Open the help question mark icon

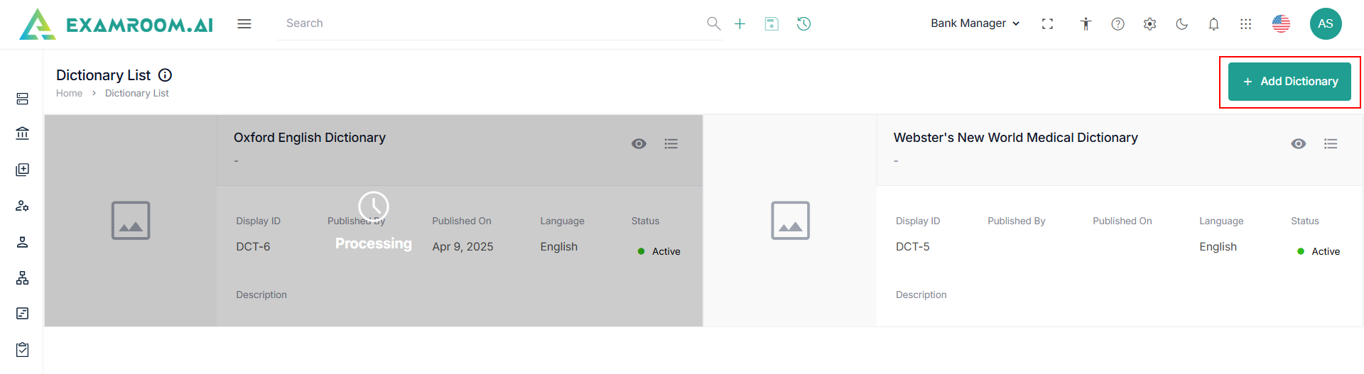[1117, 24]
